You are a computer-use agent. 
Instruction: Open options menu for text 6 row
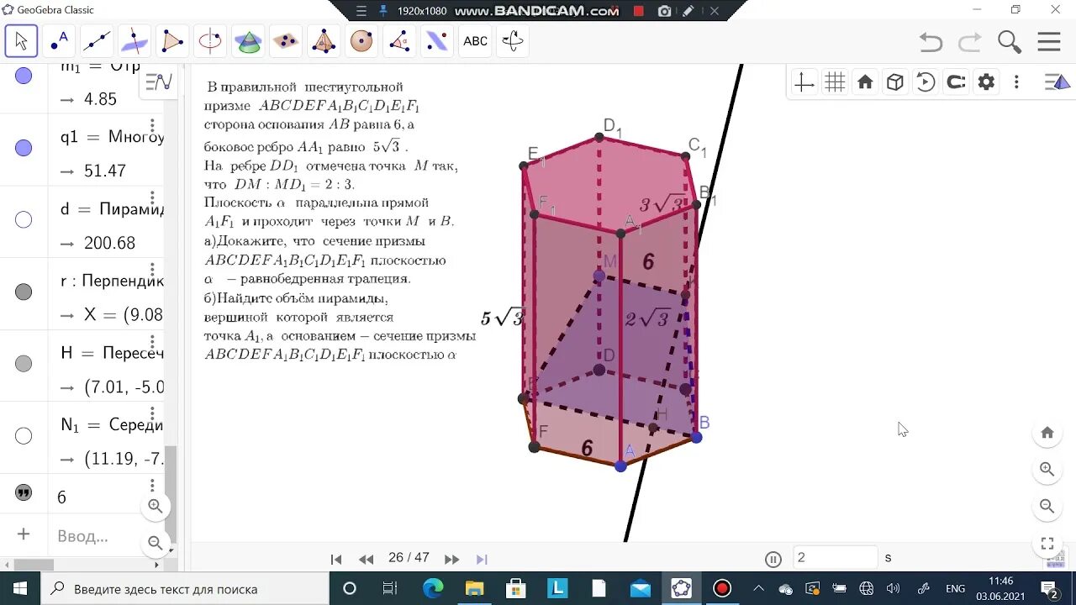point(152,486)
